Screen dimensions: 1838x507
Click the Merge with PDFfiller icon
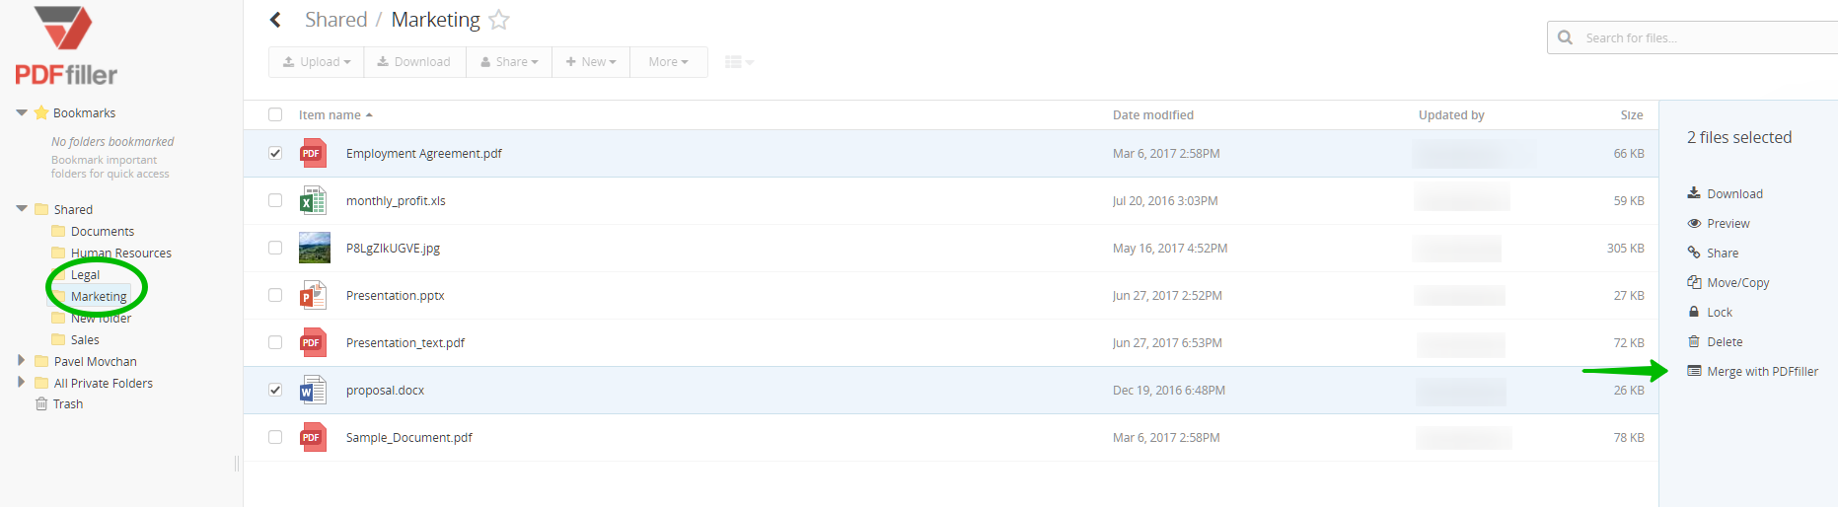click(x=1694, y=371)
